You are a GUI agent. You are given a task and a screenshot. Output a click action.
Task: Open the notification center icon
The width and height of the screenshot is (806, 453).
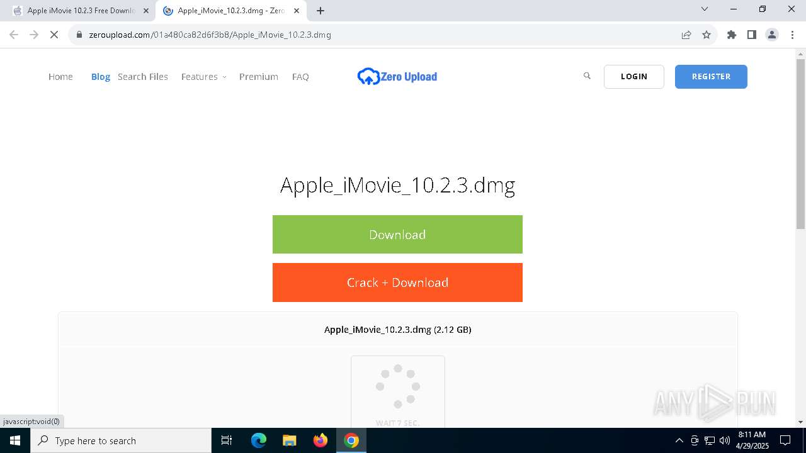785,440
